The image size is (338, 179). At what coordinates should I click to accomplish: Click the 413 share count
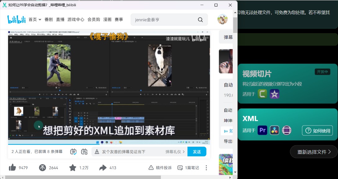113,168
